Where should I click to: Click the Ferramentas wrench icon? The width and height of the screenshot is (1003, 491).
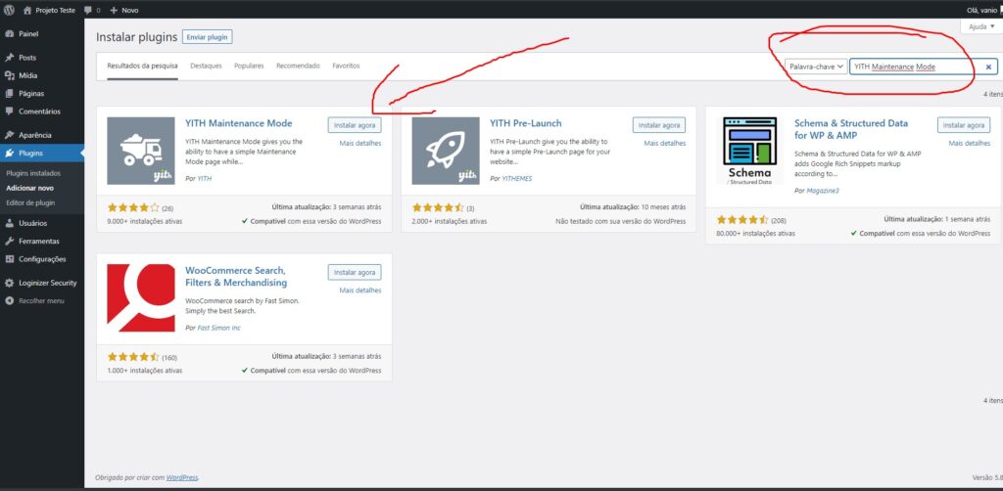tap(10, 241)
